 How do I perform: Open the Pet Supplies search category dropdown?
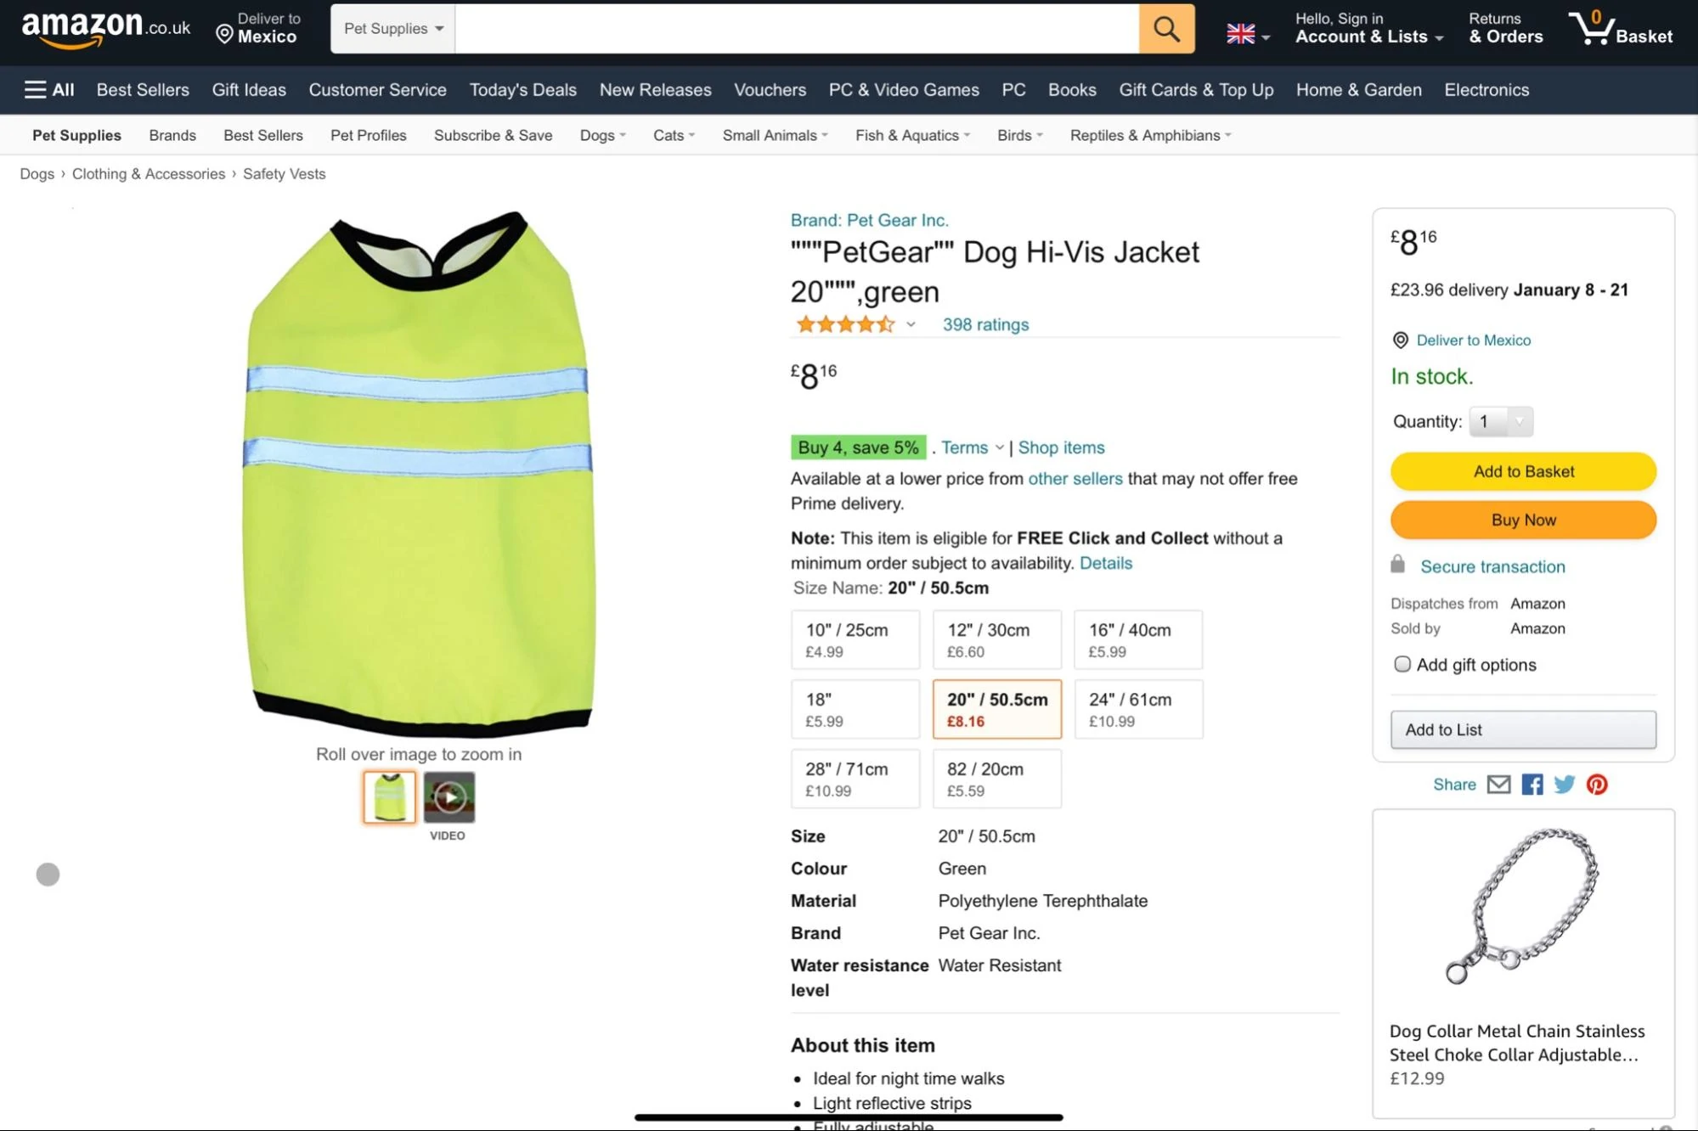coord(393,29)
